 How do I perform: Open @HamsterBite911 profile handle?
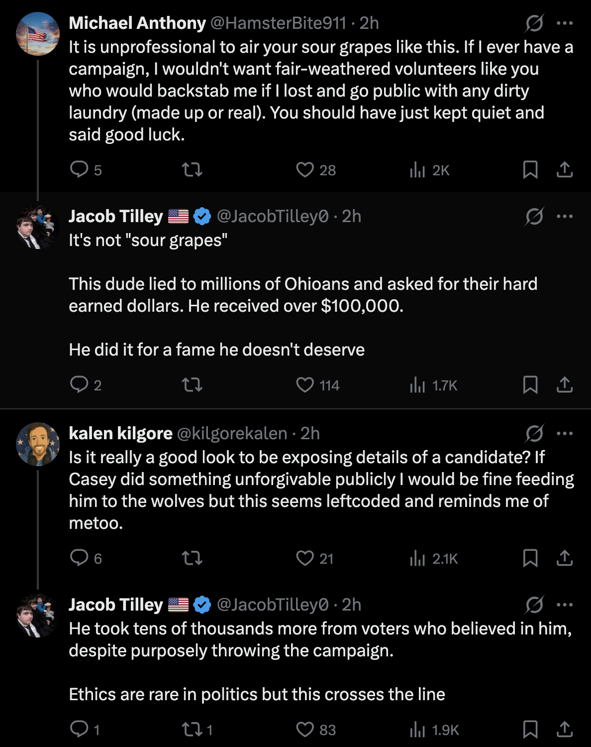[x=278, y=23]
